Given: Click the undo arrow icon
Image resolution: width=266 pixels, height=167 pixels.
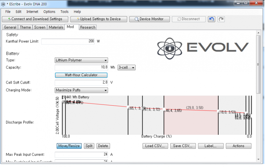Looking at the screenshot, I should coord(211,19).
